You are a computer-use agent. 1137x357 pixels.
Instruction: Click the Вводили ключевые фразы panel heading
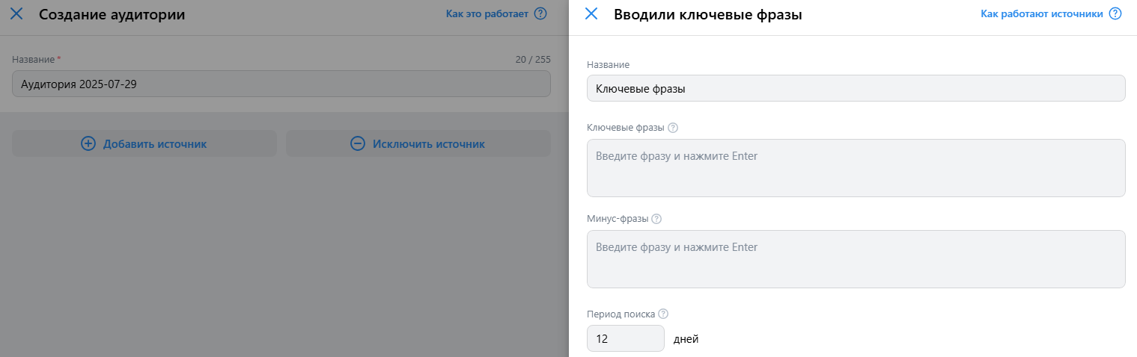708,14
